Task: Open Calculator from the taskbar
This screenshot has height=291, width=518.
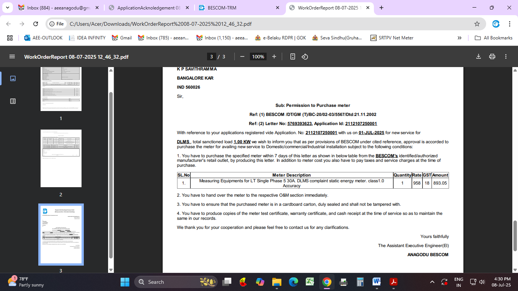Action: pos(360,282)
